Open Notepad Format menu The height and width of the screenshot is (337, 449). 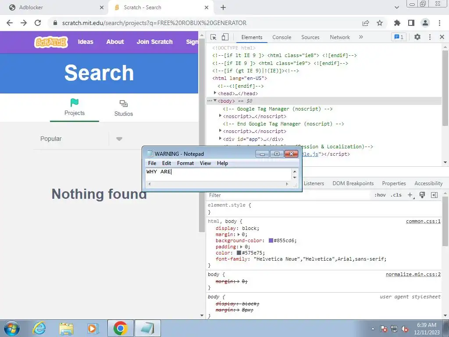pyautogui.click(x=185, y=163)
